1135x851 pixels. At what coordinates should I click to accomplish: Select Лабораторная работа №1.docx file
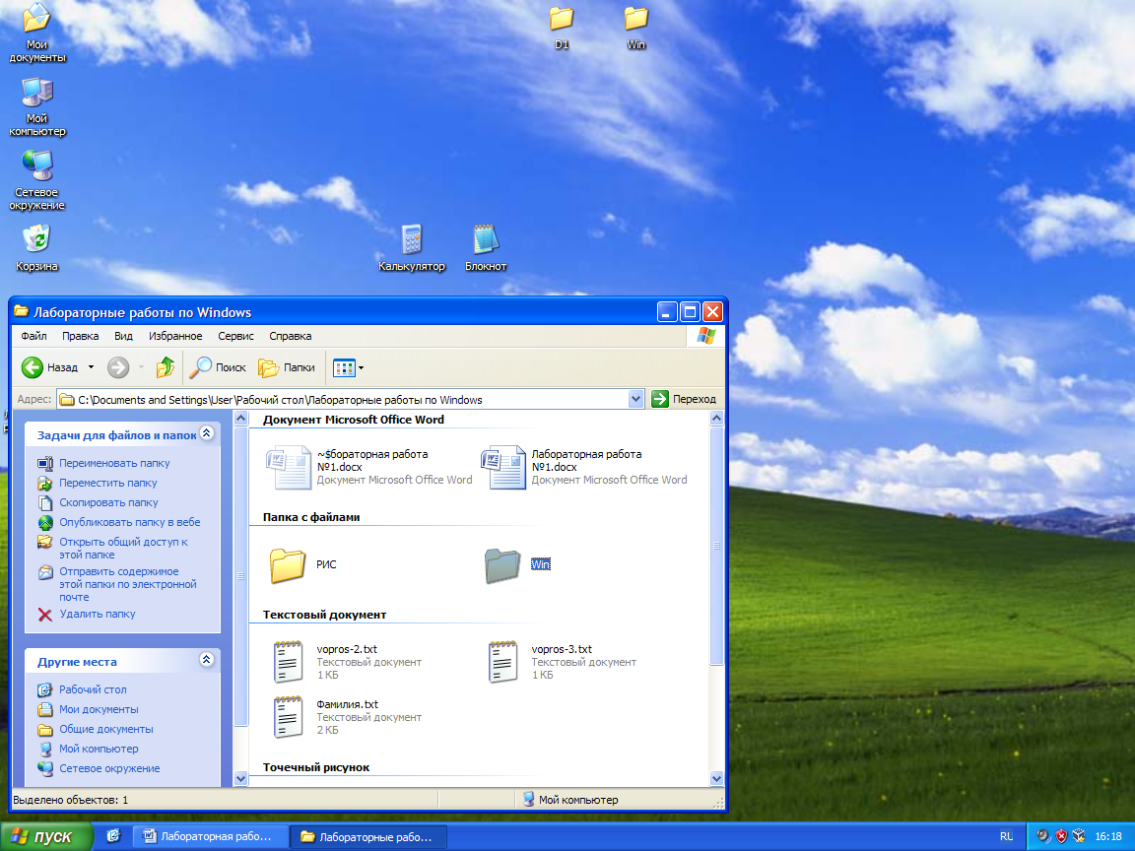(x=584, y=467)
